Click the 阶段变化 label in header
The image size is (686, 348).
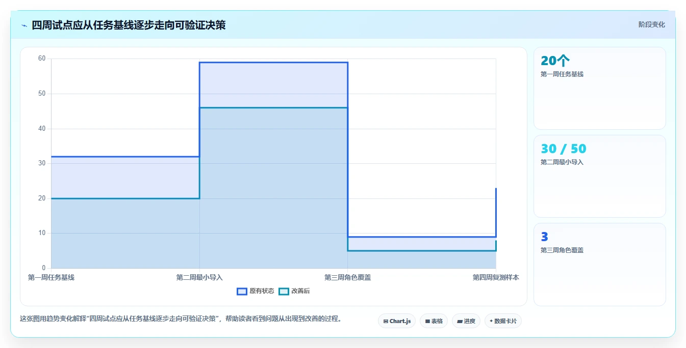pos(651,24)
